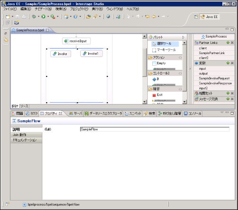Click the palette scroll down arrow
This screenshot has height=210, width=238.
click(x=184, y=102)
